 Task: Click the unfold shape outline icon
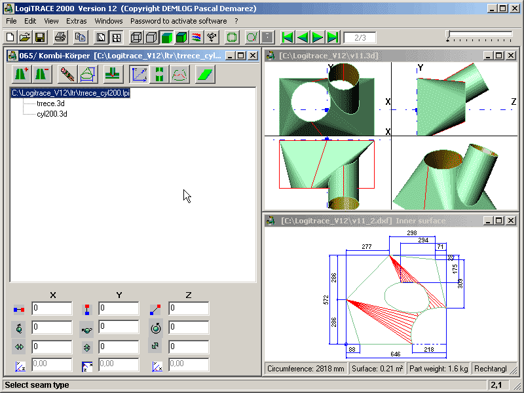88,74
